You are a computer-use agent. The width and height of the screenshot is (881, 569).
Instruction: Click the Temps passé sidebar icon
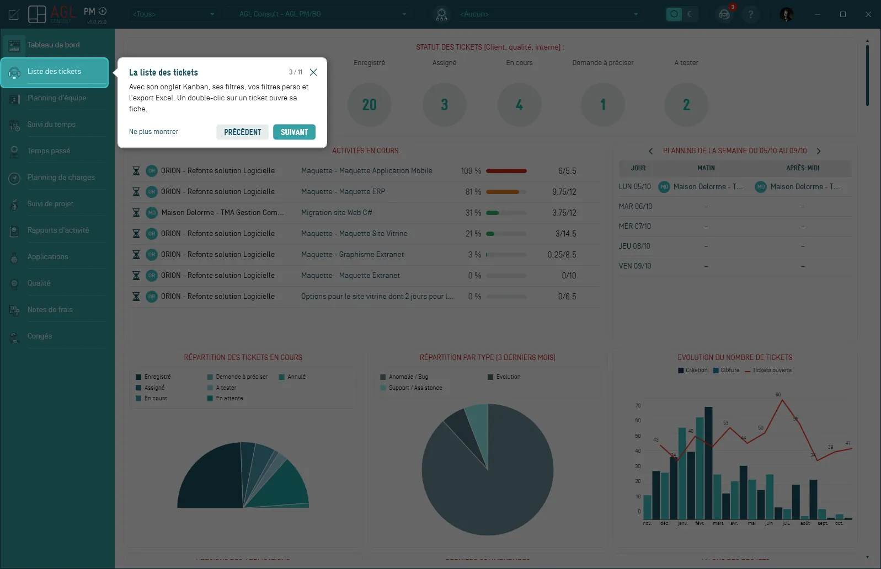[14, 152]
